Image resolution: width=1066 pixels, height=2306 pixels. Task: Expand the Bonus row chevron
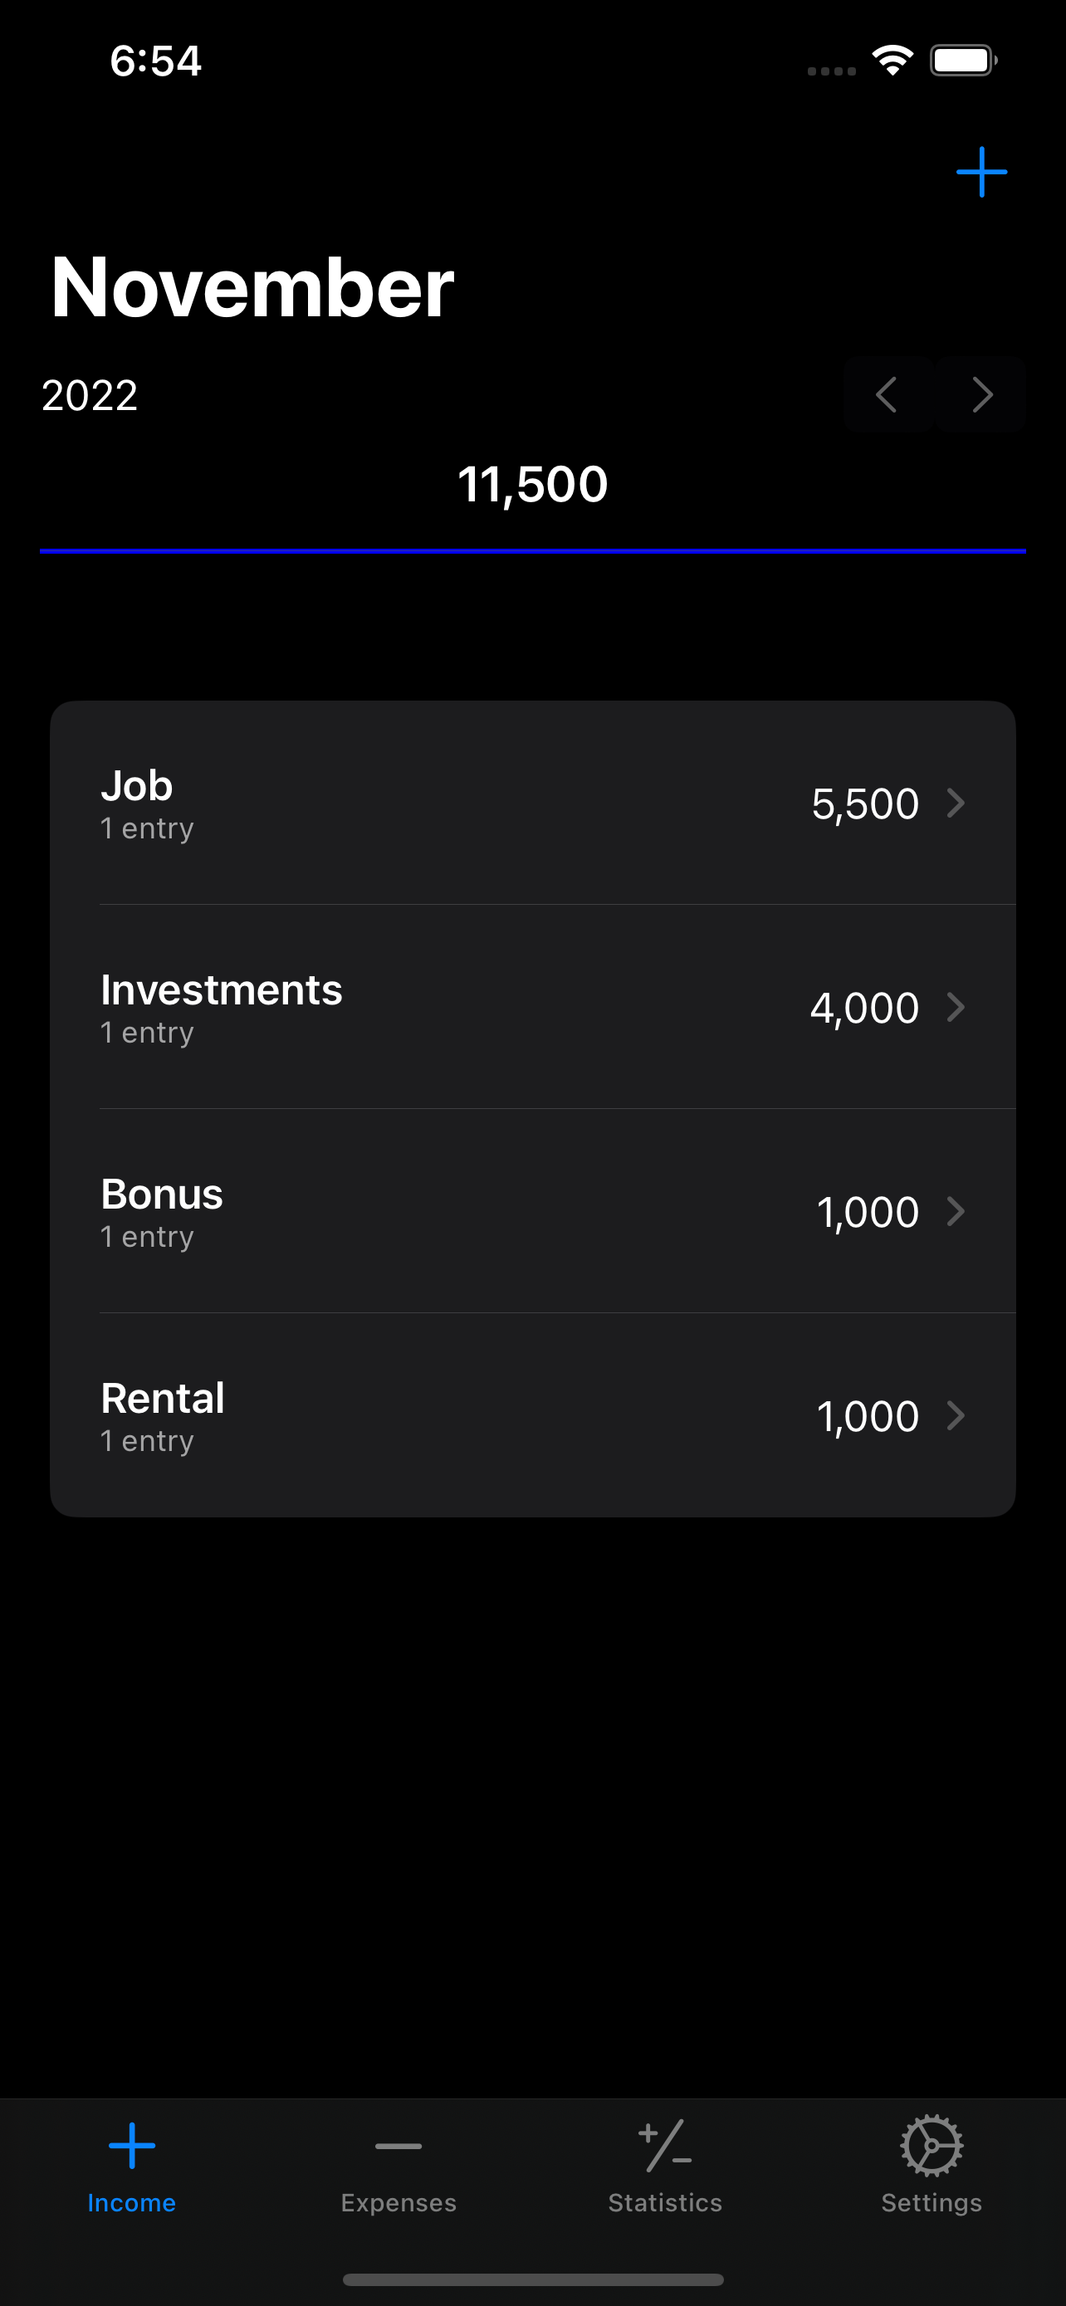[956, 1211]
